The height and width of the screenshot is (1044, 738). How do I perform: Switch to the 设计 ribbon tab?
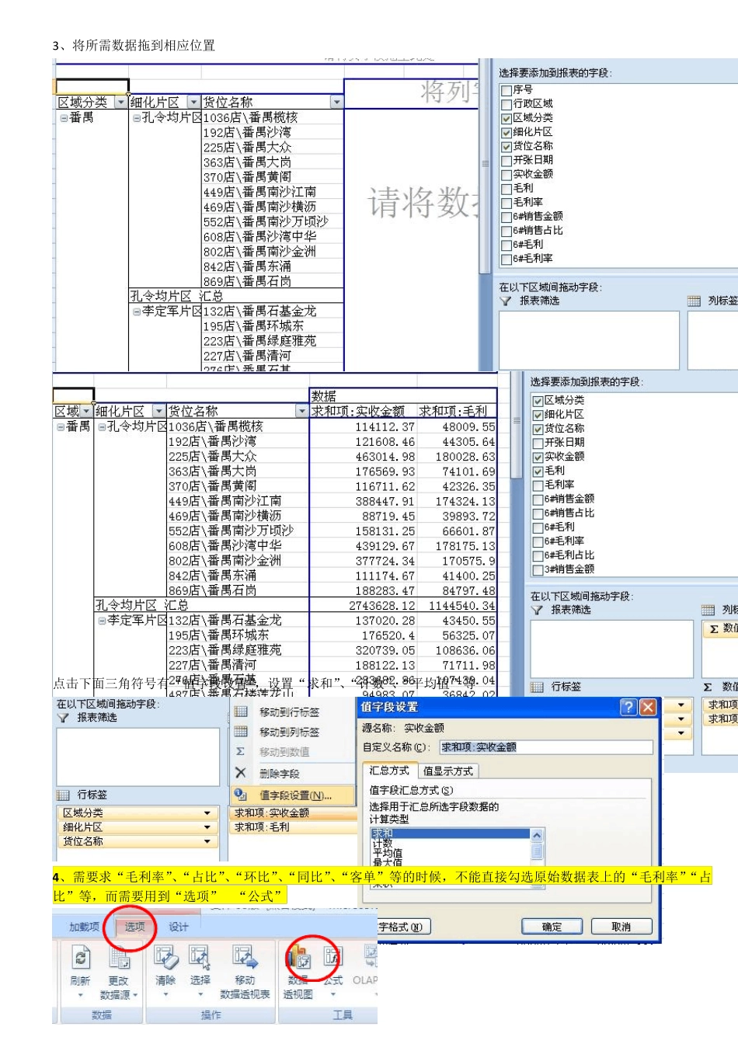(x=179, y=927)
